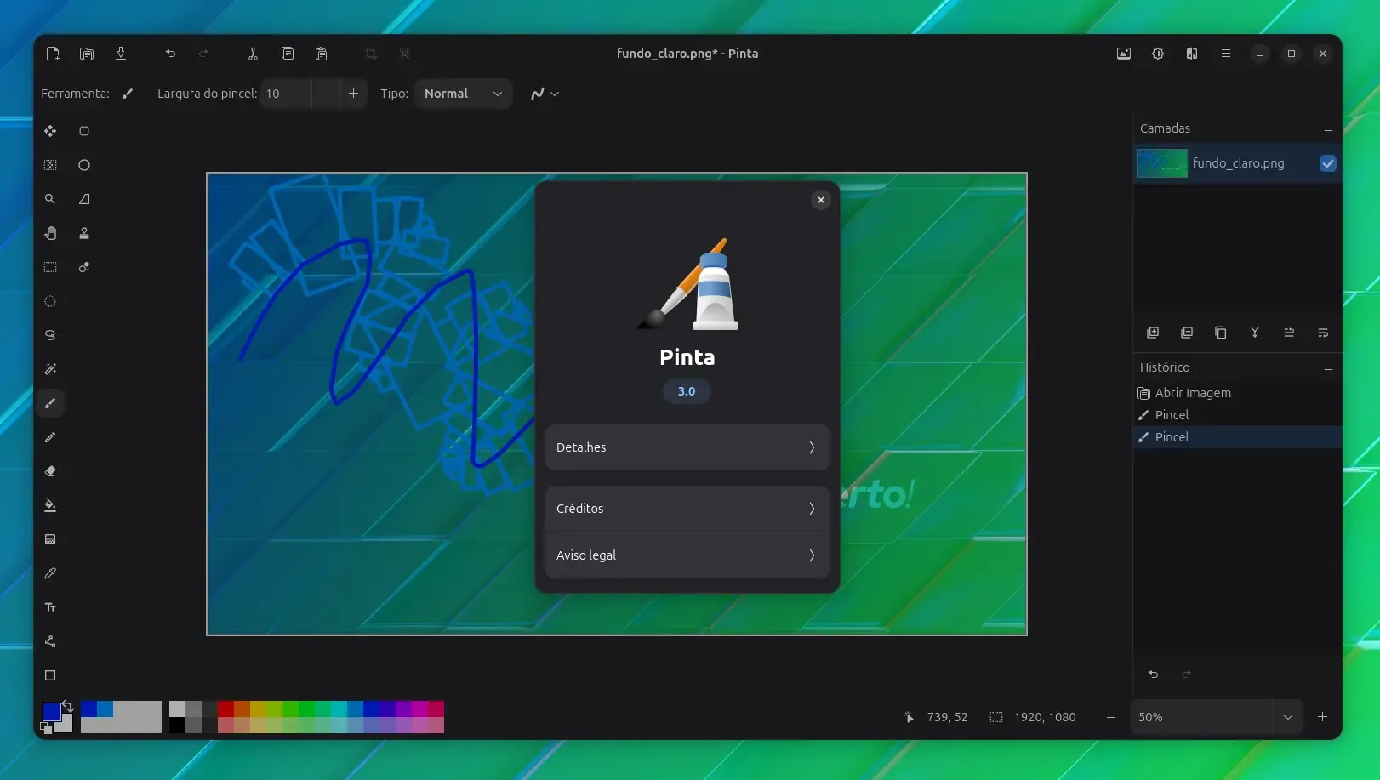This screenshot has width=1380, height=780.
Task: Expand Créditos in the about dialog
Action: (687, 509)
